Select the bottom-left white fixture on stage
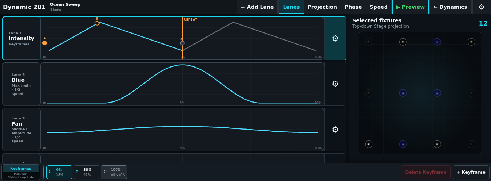 pyautogui.click(x=368, y=144)
